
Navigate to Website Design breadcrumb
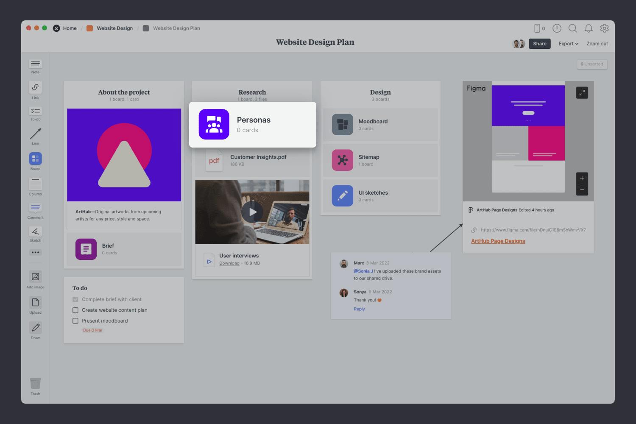click(114, 28)
